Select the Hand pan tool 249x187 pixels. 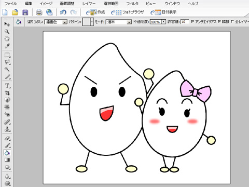pos(7,38)
